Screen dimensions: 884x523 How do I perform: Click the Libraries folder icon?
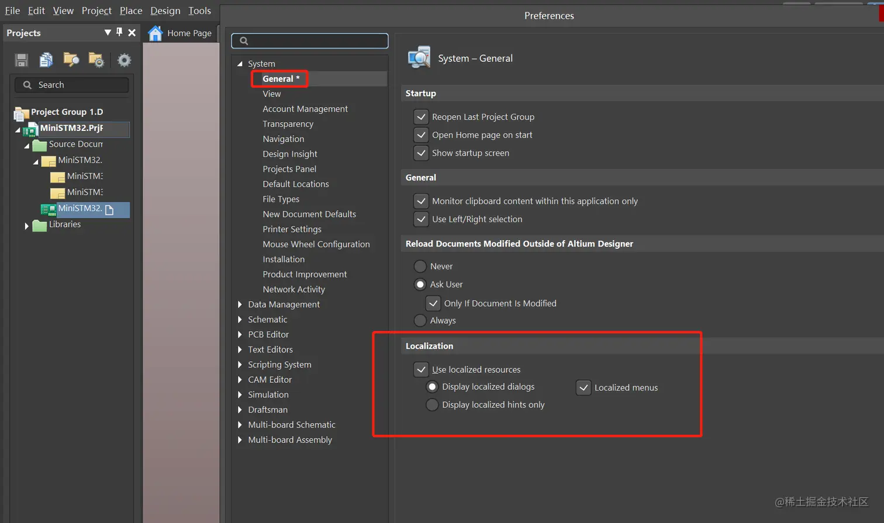click(40, 225)
